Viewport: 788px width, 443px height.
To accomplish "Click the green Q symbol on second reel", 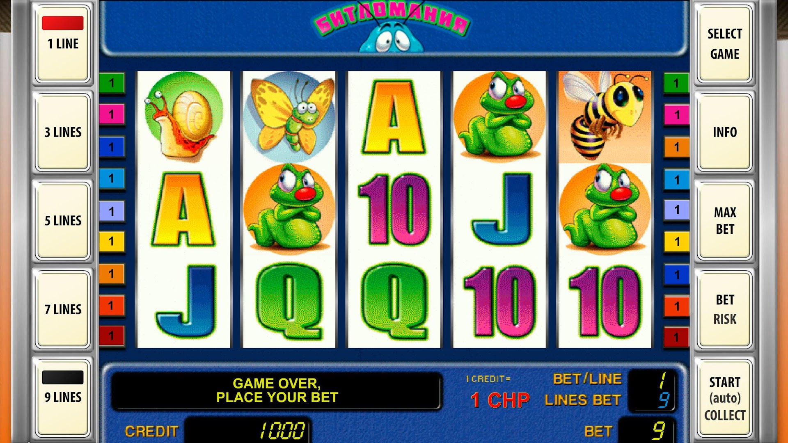I will click(x=289, y=302).
